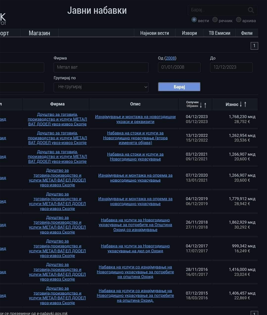Go to the ТВ Емисии section

tap(219, 33)
